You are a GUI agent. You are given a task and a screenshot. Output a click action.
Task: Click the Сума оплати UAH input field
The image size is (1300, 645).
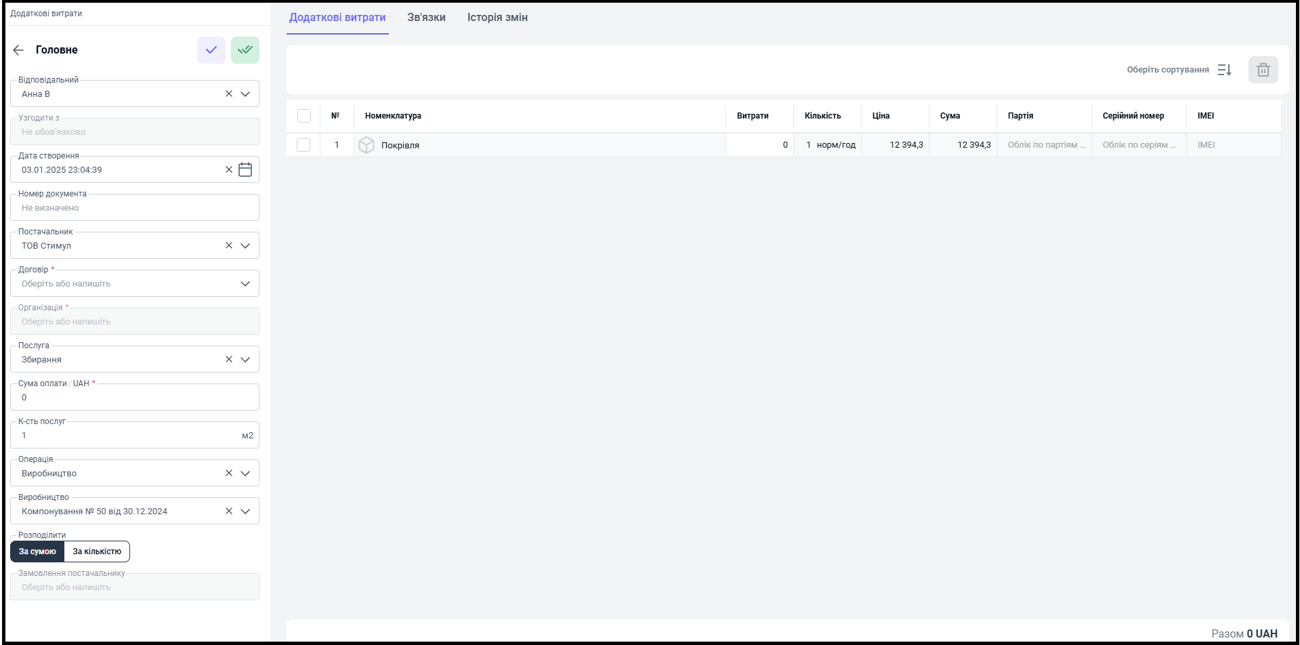[x=135, y=397]
